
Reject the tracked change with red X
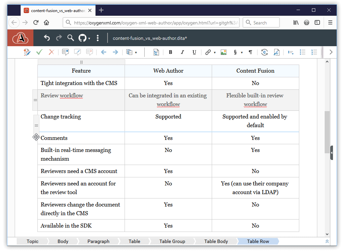(51, 52)
